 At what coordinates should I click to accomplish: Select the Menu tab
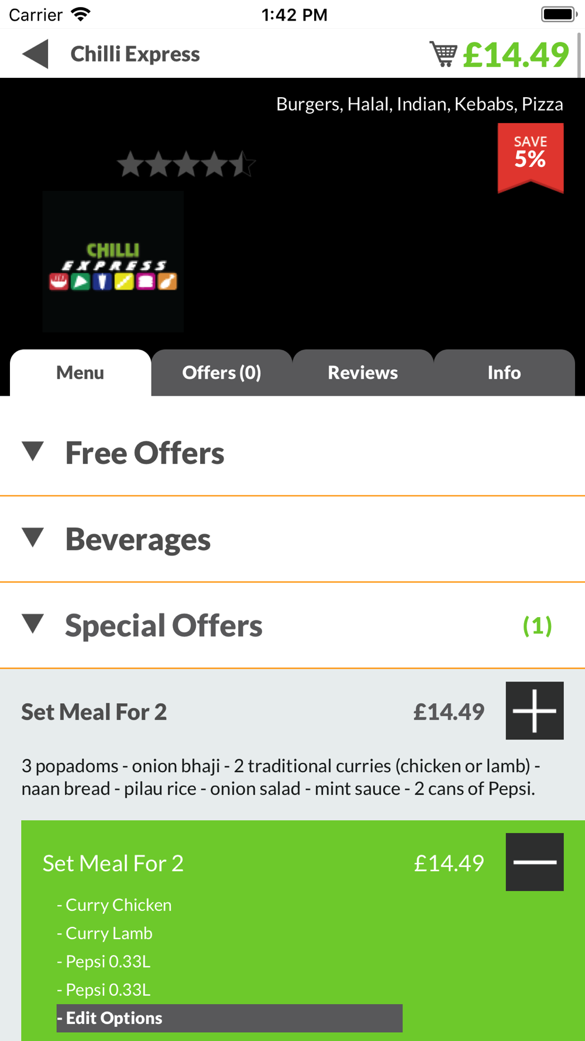[x=80, y=372]
